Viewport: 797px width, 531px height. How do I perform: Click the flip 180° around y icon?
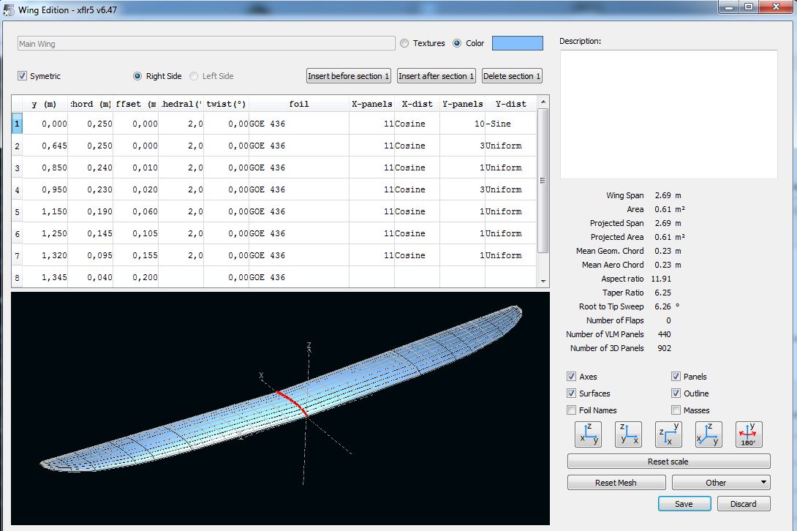pos(749,434)
